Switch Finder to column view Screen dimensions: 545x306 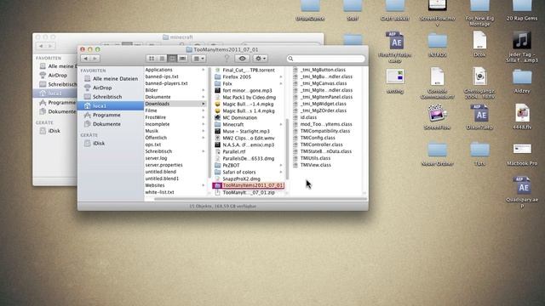(x=172, y=59)
